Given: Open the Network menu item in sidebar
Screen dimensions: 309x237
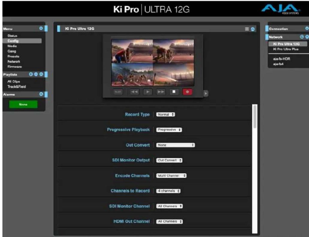Looking at the screenshot, I should pyautogui.click(x=14, y=61).
